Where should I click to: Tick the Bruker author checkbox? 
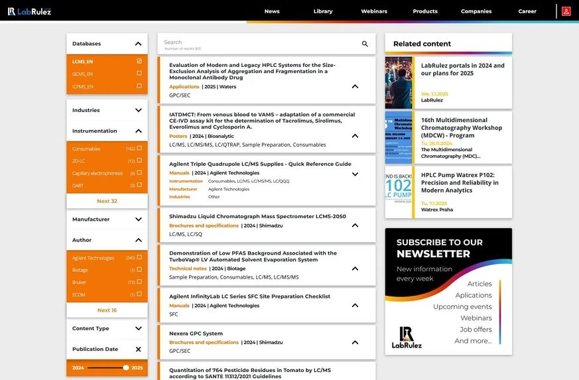139,282
